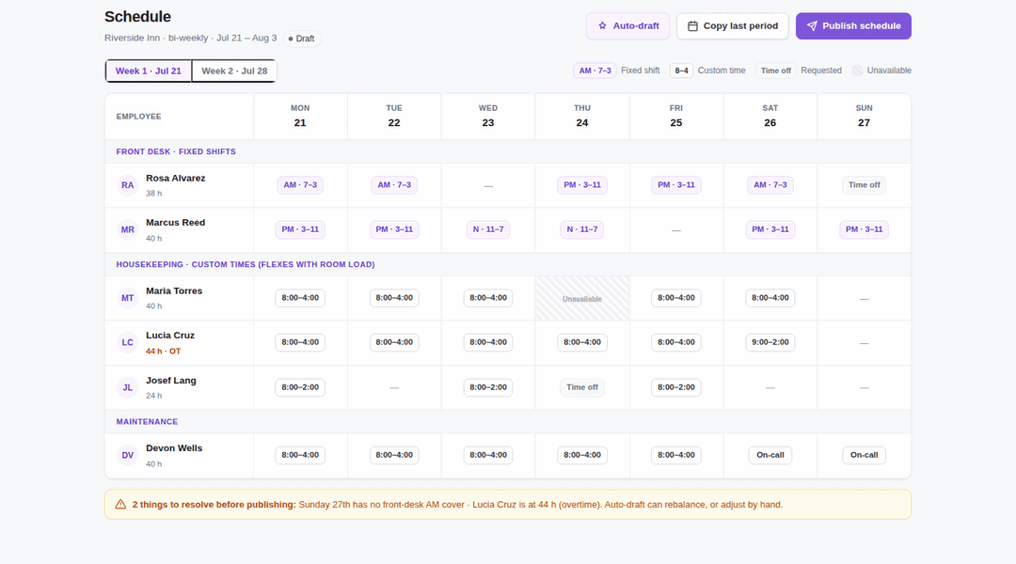1016x564 pixels.
Task: Select Marcus Reed's Tuesday PM · 3–11 shift
Action: 394,229
